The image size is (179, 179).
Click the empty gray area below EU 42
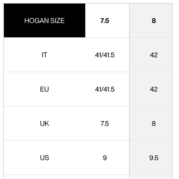151,99
